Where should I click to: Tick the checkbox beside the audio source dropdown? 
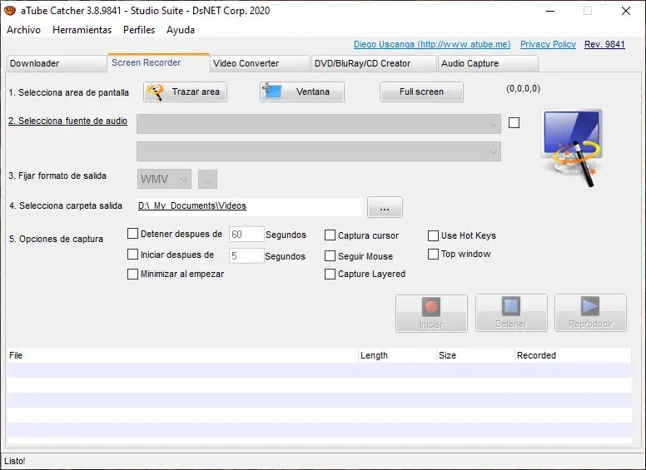click(x=514, y=122)
